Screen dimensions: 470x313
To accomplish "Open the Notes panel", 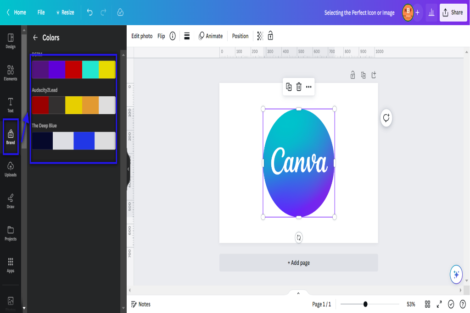I will (x=140, y=304).
